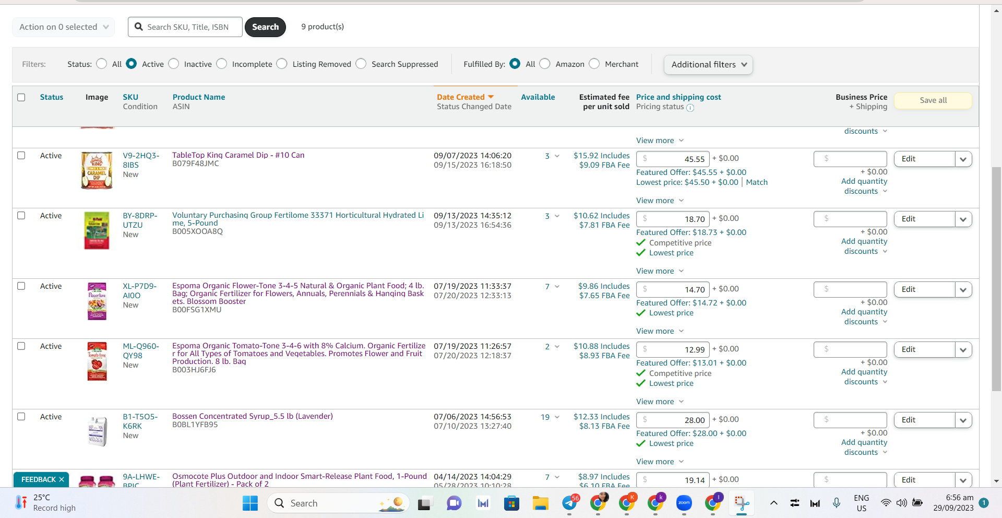This screenshot has height=518, width=1002.
Task: Open TableTop King Caramel Dip product image
Action: coord(97,170)
